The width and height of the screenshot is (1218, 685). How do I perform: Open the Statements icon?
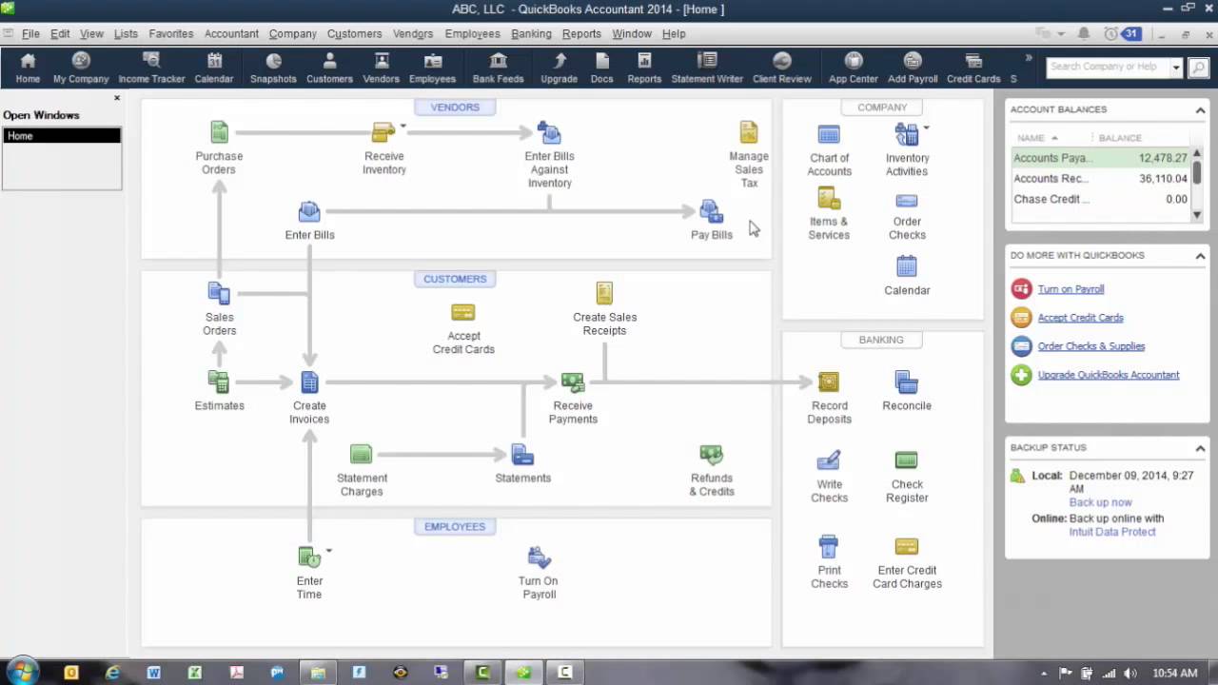pyautogui.click(x=522, y=454)
